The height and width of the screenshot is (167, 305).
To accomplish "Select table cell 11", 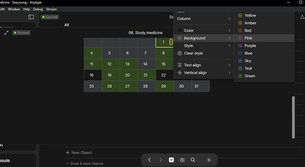I will (x=93, y=64).
